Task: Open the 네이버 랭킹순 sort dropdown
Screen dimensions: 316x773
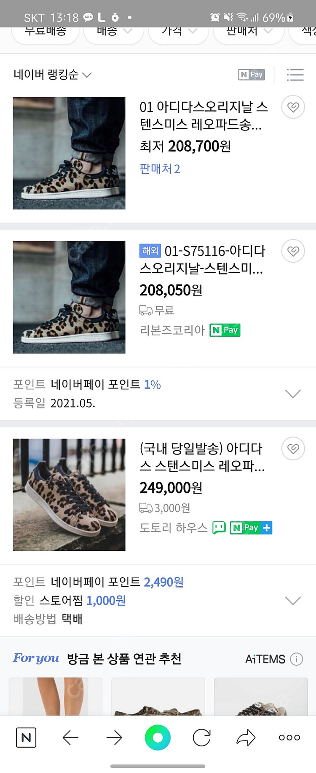Action: [52, 75]
